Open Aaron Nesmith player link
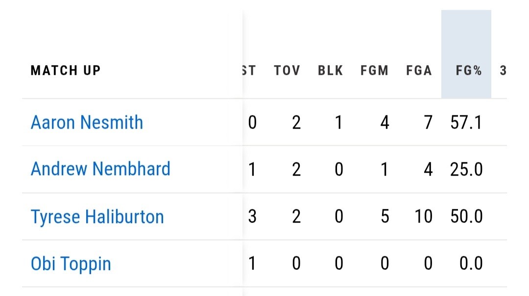 pos(87,122)
